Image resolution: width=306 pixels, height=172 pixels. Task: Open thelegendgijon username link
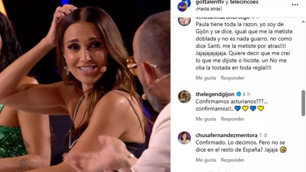tap(215, 94)
